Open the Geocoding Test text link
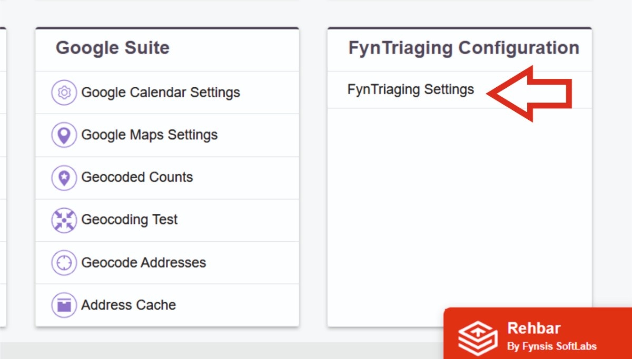This screenshot has height=359, width=632. click(x=130, y=220)
